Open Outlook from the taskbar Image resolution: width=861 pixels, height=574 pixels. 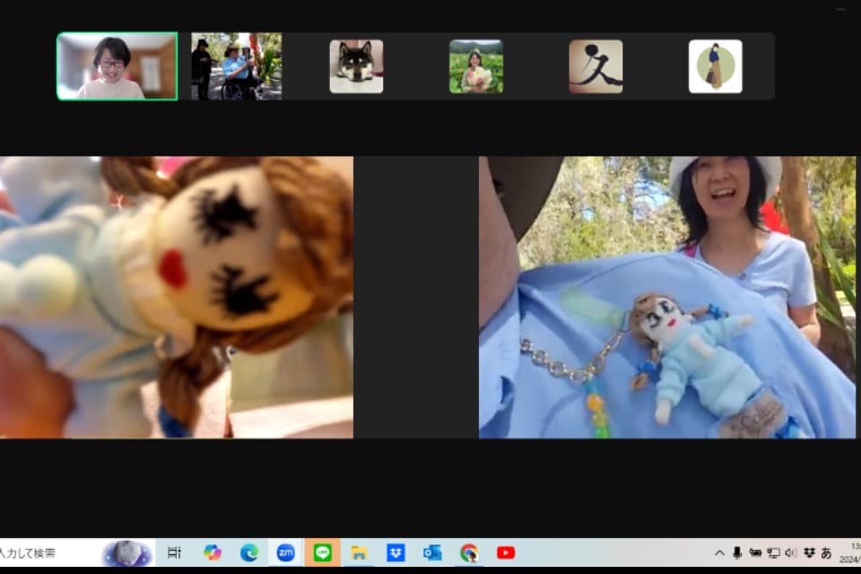click(x=432, y=552)
